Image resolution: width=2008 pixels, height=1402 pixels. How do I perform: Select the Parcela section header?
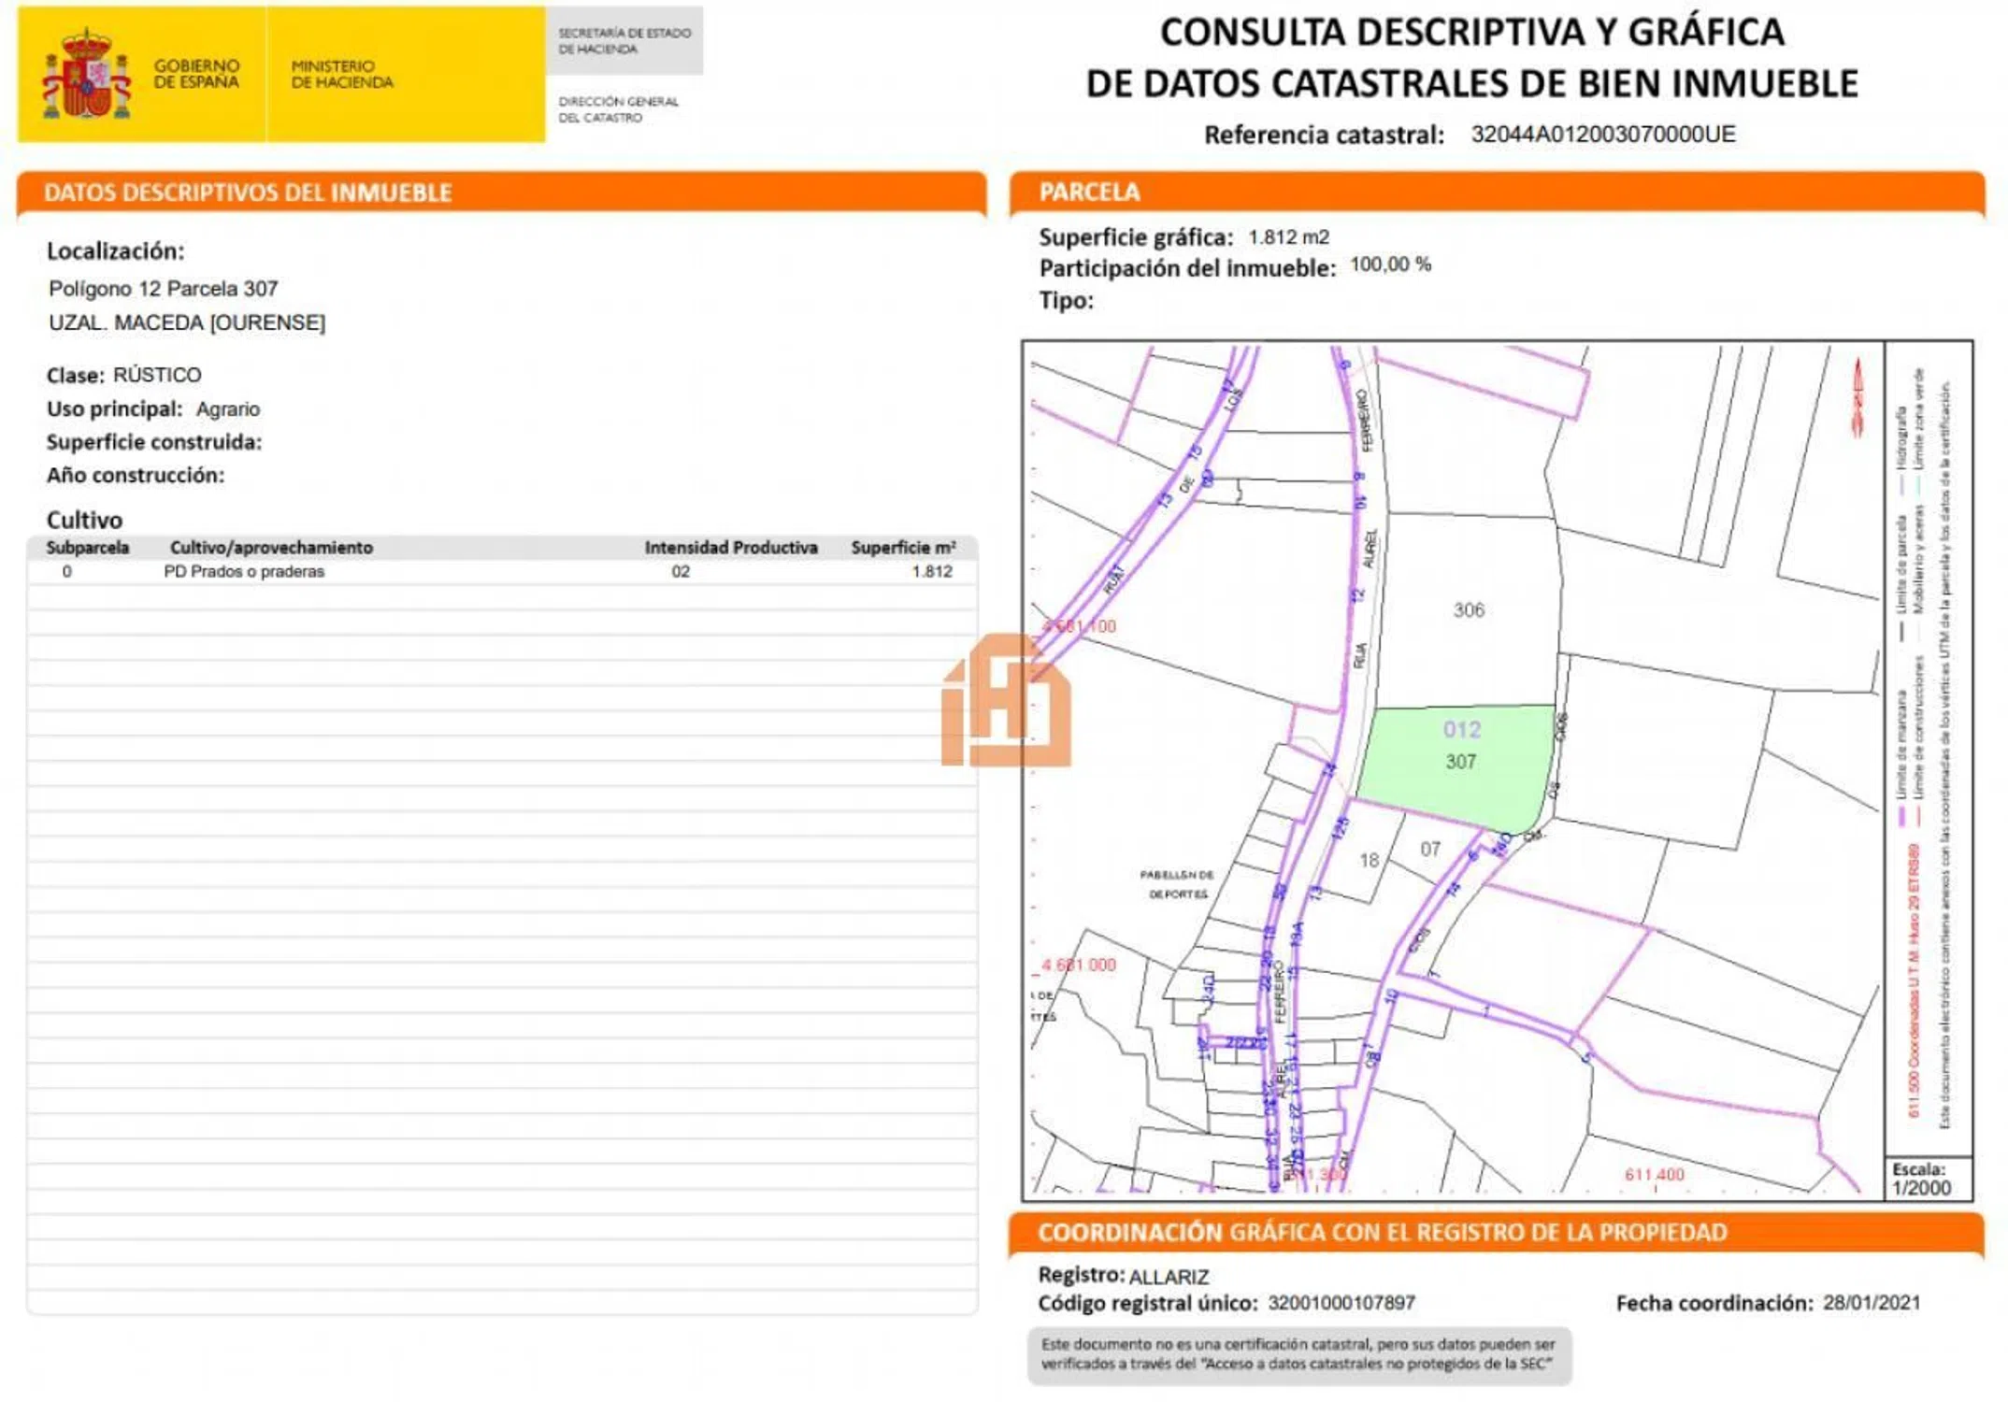(x=1089, y=193)
